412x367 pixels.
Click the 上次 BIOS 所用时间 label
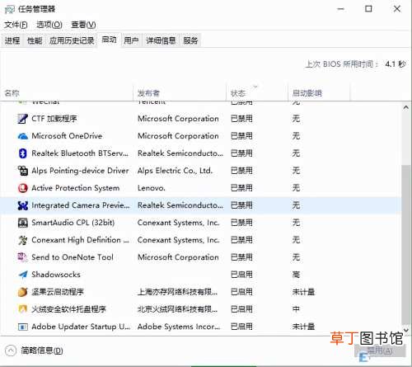click(x=342, y=64)
